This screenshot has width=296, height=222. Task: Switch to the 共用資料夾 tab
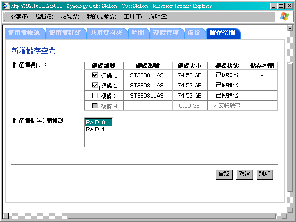107,33
